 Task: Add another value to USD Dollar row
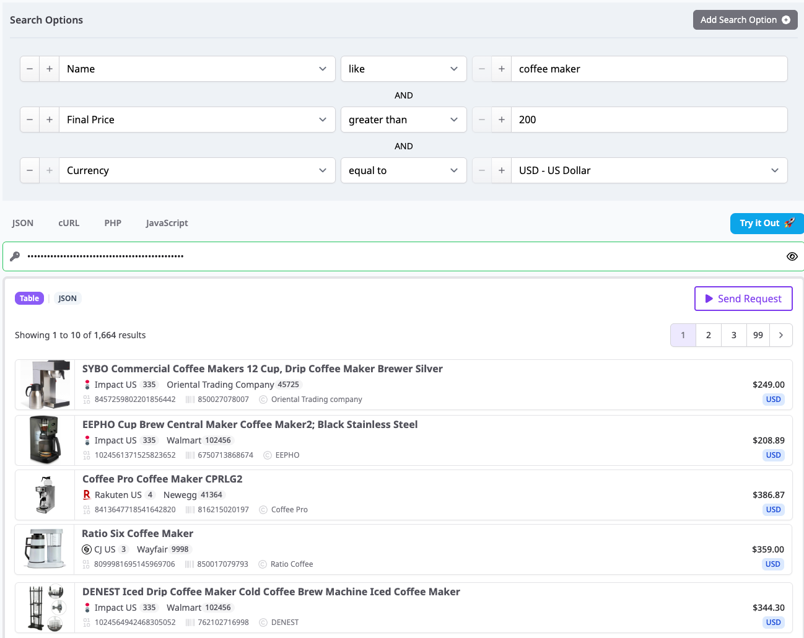pos(502,170)
